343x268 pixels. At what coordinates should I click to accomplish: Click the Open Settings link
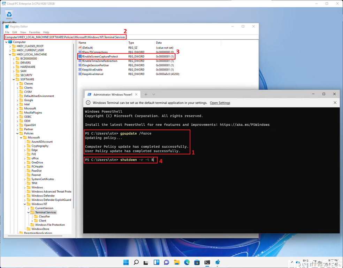point(220,103)
